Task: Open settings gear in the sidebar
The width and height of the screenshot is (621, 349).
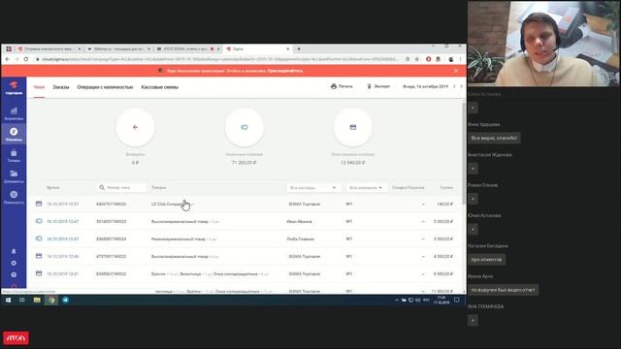Action: point(14,263)
